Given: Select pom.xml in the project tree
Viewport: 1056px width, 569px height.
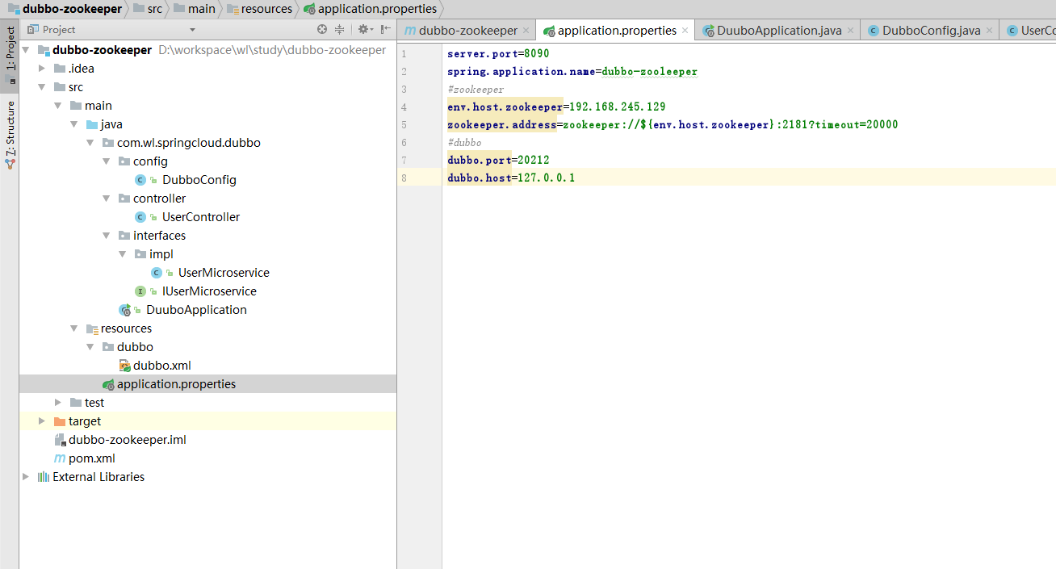Looking at the screenshot, I should tap(92, 458).
